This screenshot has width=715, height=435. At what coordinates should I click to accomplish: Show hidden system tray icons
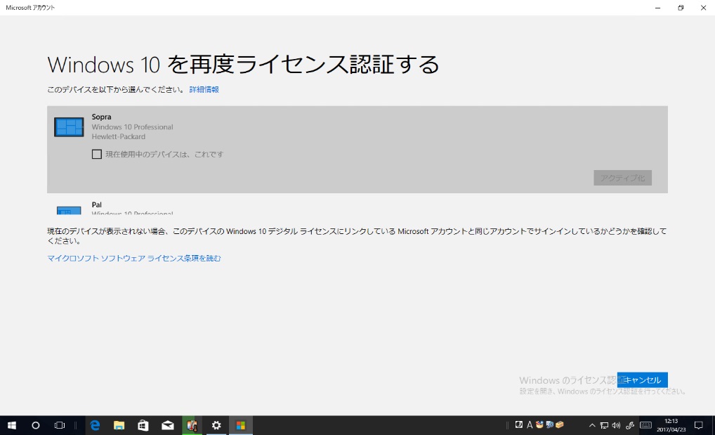(592, 425)
